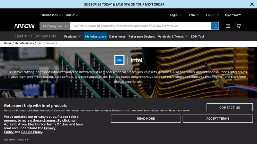This screenshot has width=257, height=144.
Task: Open MyArrow account link
Action: (x=233, y=15)
